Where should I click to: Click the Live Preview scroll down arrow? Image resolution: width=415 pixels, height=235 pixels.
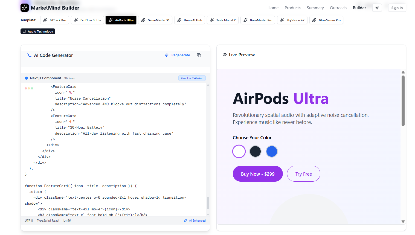click(x=403, y=222)
